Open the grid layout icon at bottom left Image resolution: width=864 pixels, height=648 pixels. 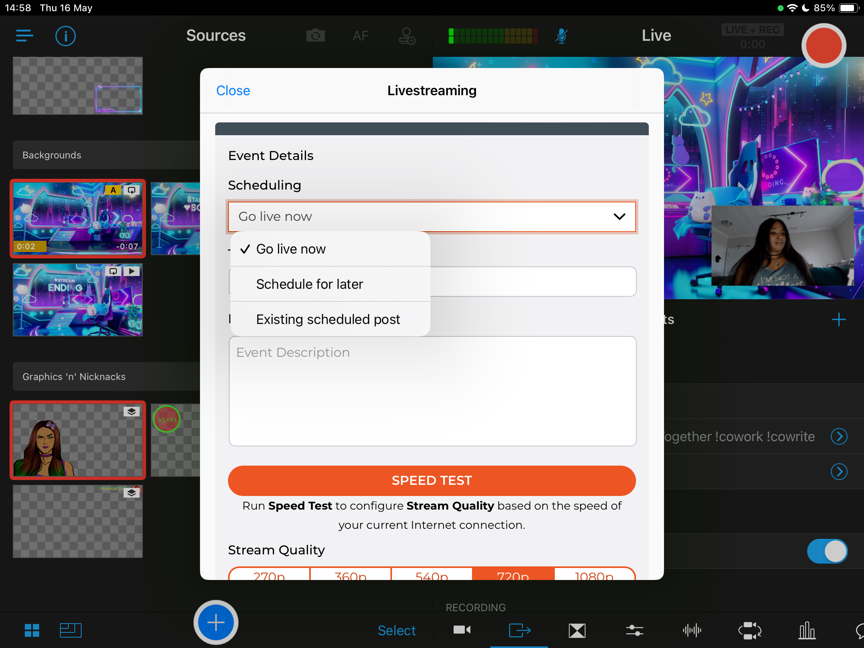click(32, 630)
